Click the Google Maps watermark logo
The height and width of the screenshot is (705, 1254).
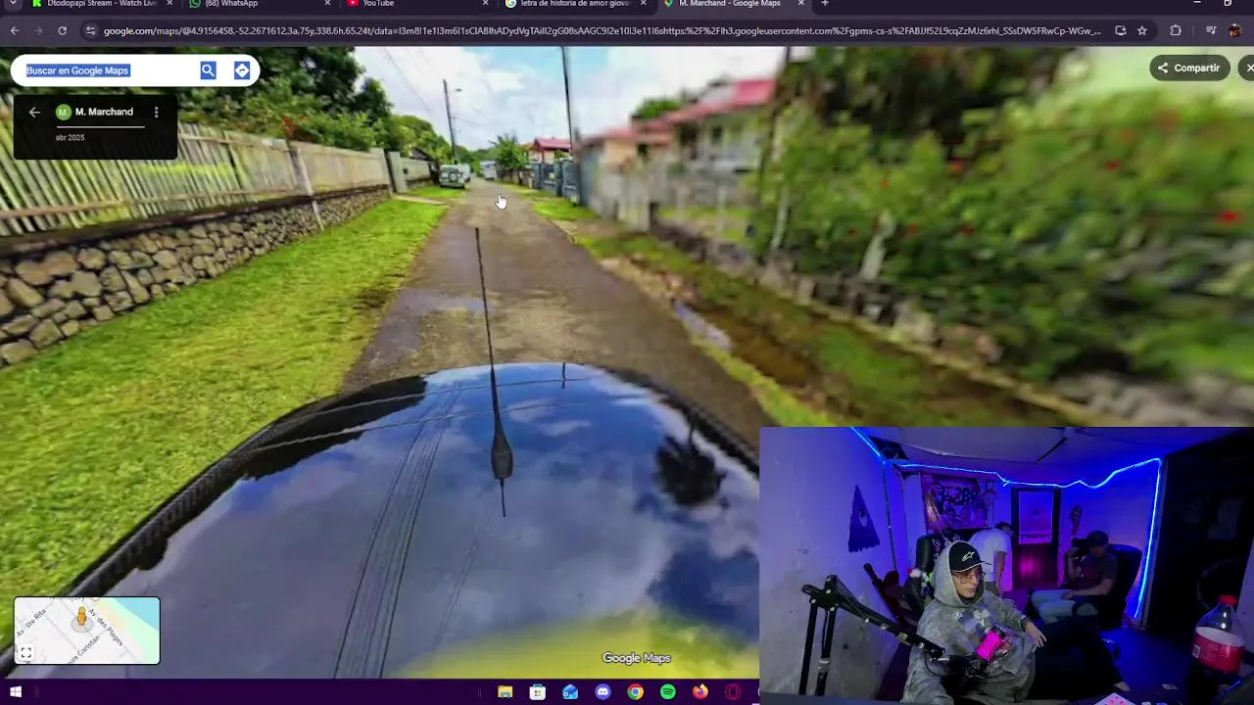[637, 658]
